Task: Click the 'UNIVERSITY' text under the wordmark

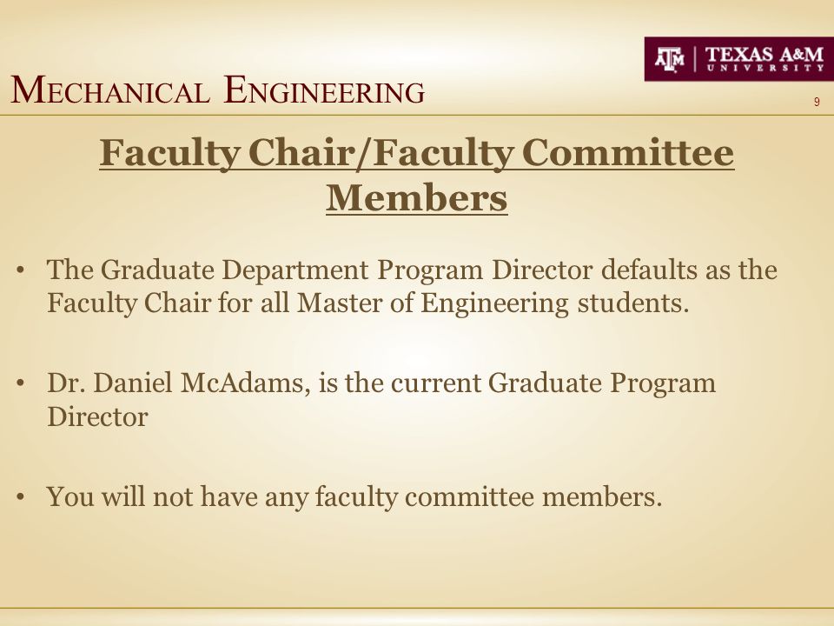Action: [x=764, y=68]
